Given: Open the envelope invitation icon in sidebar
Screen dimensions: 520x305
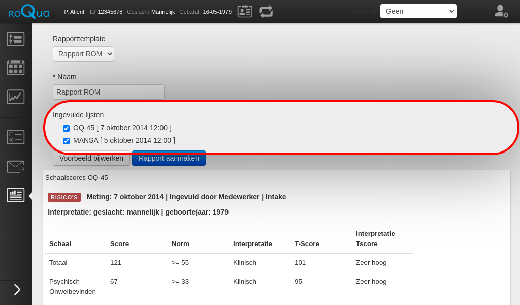Looking at the screenshot, I should [15, 167].
